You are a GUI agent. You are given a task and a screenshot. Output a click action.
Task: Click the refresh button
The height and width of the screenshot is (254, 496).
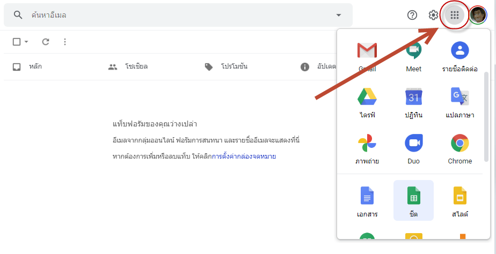click(x=46, y=42)
